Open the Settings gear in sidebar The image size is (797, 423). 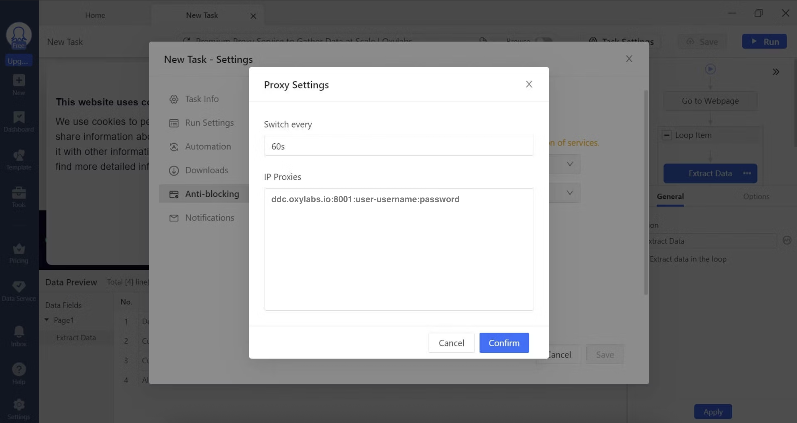[x=19, y=405]
